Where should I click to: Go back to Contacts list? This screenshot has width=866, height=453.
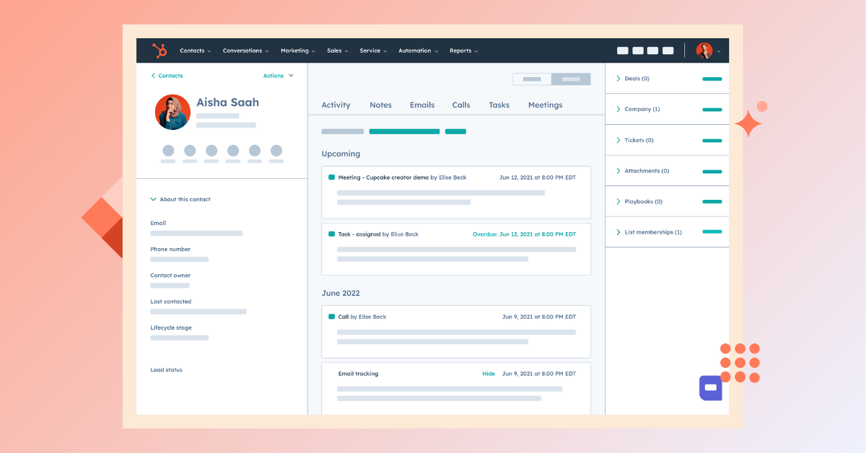pyautogui.click(x=167, y=76)
